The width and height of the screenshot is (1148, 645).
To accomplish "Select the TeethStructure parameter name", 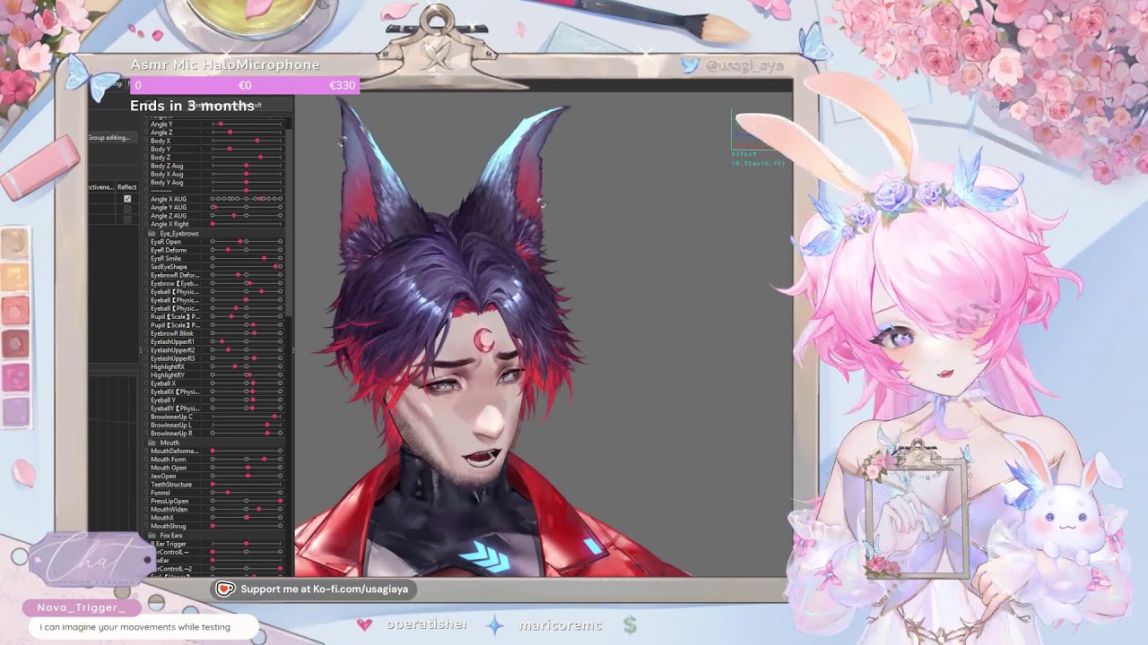I will (x=171, y=485).
